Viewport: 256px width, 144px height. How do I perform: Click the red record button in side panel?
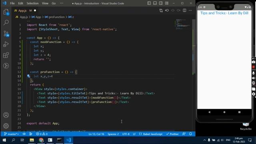click(x=254, y=67)
